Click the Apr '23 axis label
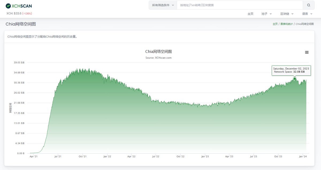Image resolution: width=321 pixels, height=170 pixels. (x=229, y=157)
